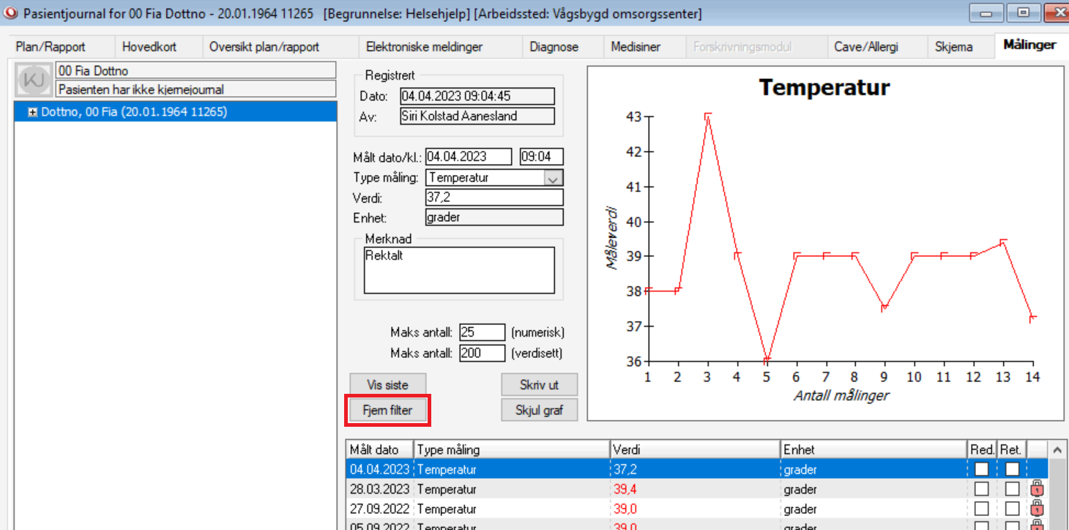The height and width of the screenshot is (530, 1069).
Task: Click the Pasienten har ikke kjernejournal field
Action: pyautogui.click(x=195, y=89)
